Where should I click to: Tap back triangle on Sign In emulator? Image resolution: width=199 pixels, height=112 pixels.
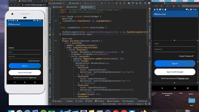tap(162, 88)
